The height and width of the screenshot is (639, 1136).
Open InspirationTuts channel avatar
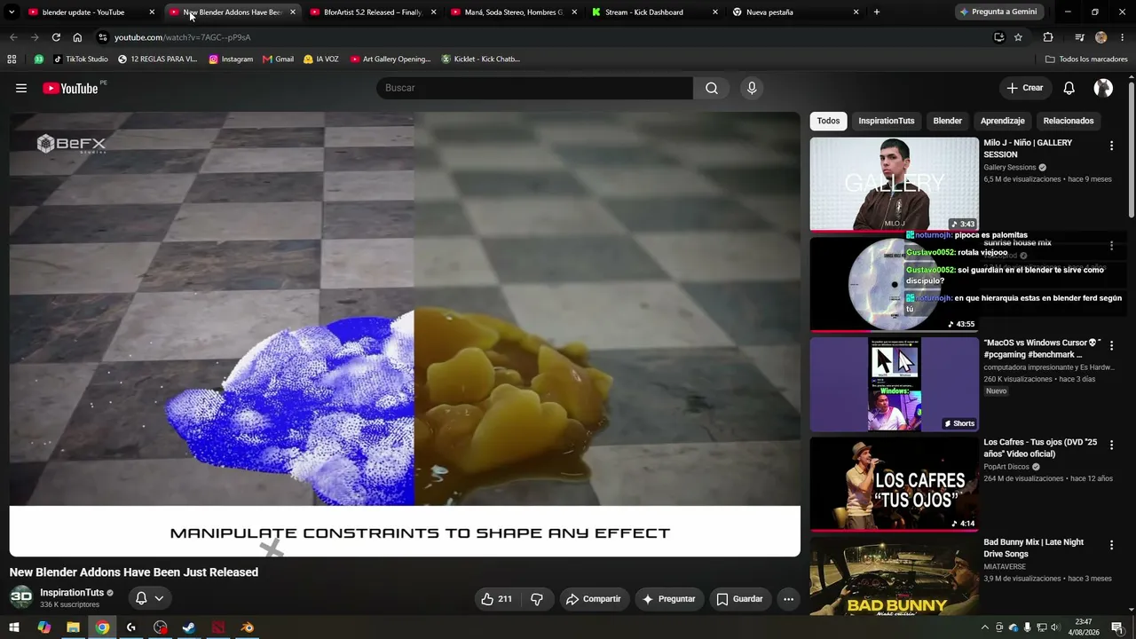(x=21, y=597)
